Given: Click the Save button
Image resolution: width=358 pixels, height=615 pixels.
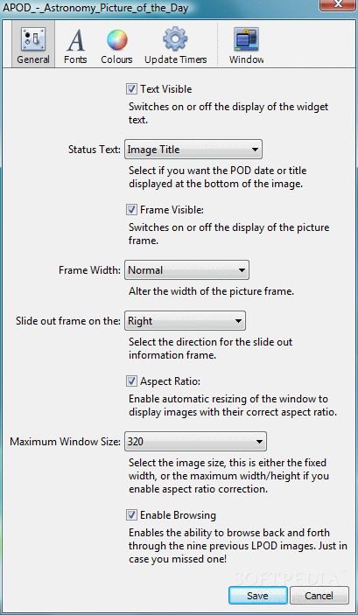Looking at the screenshot, I should [258, 596].
